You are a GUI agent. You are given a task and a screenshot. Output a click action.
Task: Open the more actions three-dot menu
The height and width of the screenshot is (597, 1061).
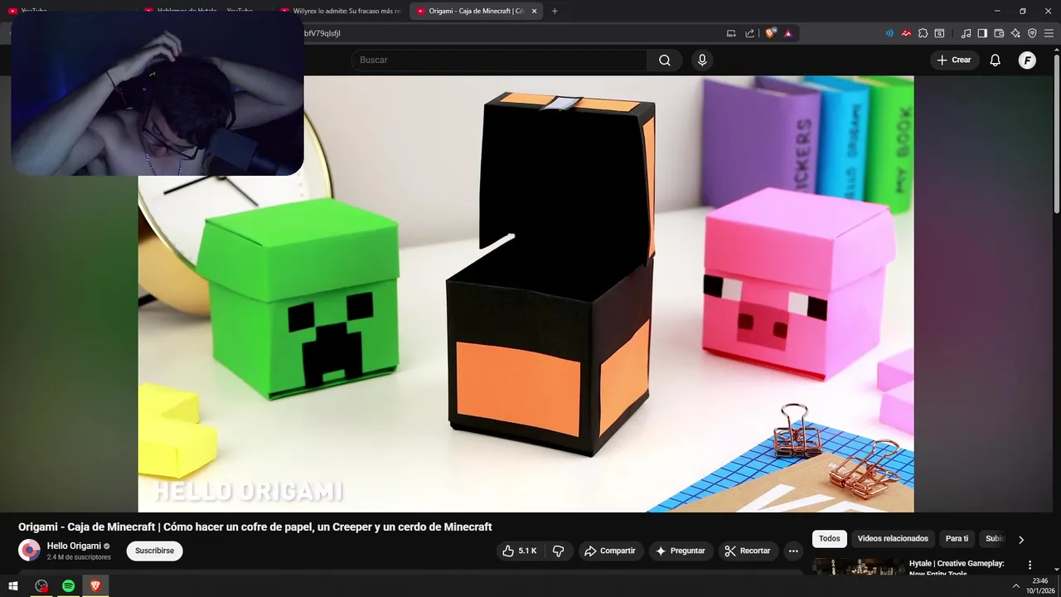click(x=793, y=551)
